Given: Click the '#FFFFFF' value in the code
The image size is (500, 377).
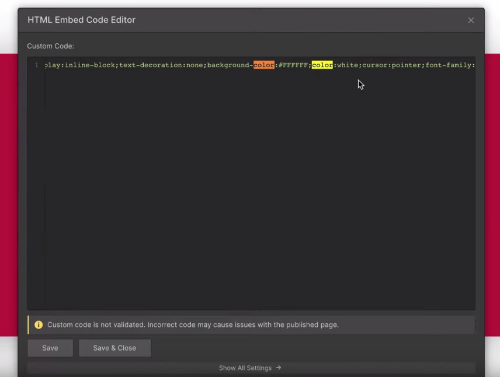Looking at the screenshot, I should tap(293, 65).
